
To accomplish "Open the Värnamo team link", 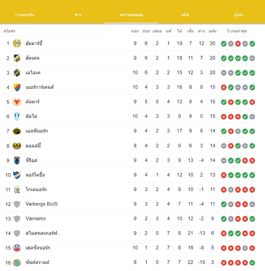I will (x=36, y=219).
